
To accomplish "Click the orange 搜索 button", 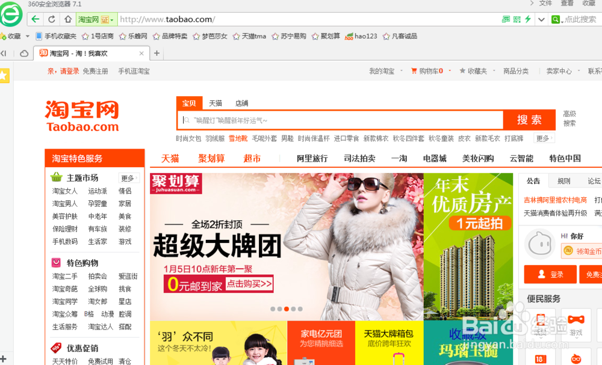I will pos(529,120).
